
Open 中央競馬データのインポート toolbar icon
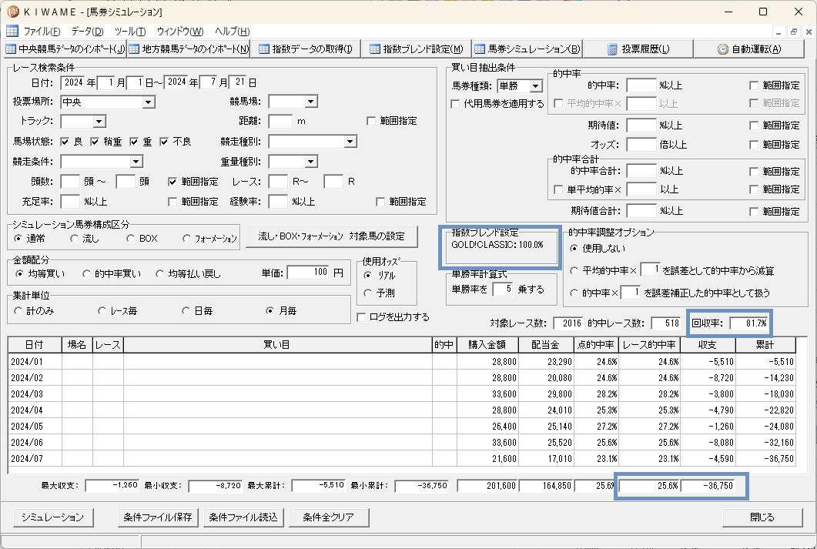(x=11, y=49)
